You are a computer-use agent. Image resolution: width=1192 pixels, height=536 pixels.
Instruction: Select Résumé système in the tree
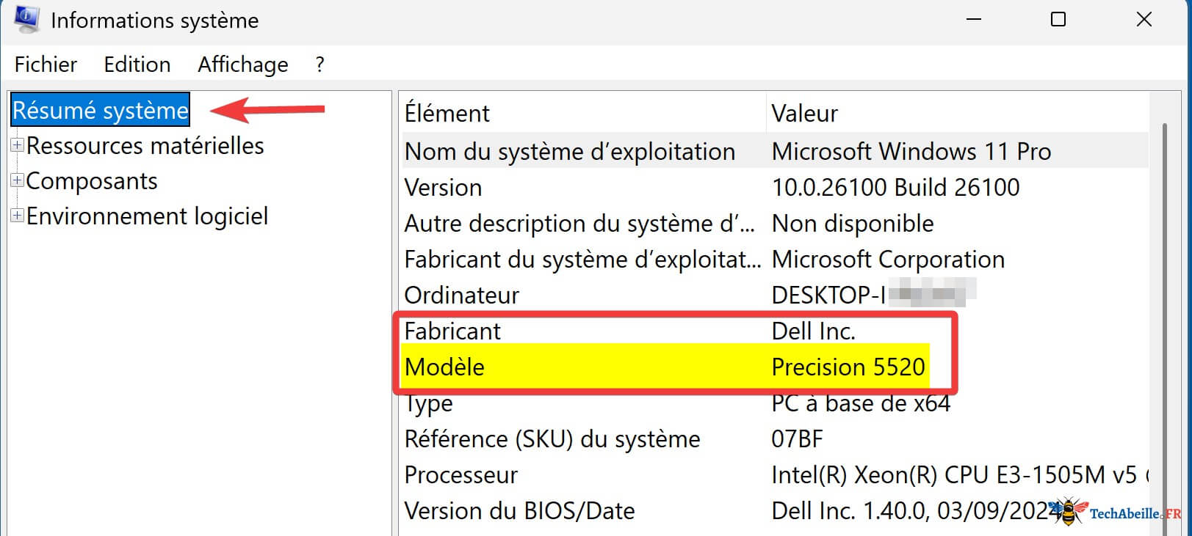pyautogui.click(x=101, y=110)
